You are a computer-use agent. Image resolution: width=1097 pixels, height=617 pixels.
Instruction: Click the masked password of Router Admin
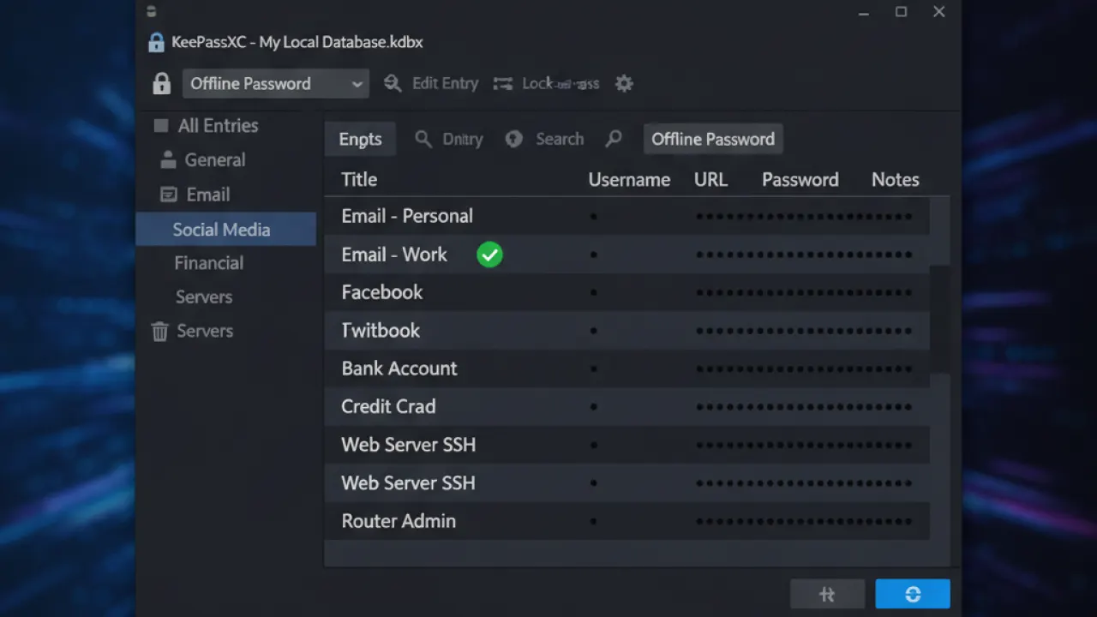point(804,521)
